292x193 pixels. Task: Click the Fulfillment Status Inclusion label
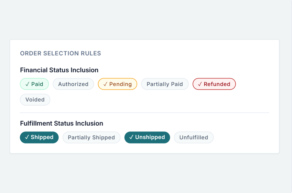[x=62, y=123]
